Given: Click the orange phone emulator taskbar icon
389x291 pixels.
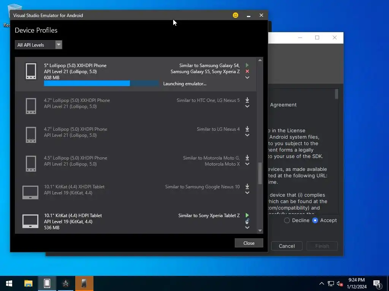Looking at the screenshot, I should click(84, 283).
